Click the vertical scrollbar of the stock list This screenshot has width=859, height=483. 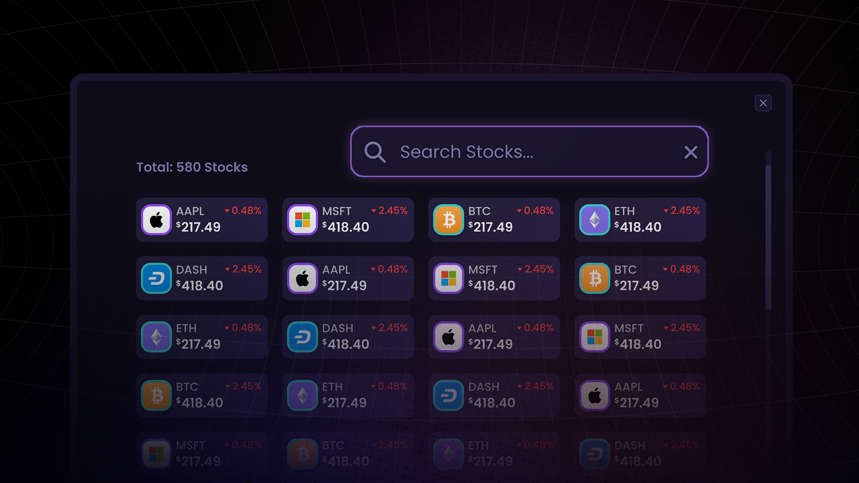coord(768,237)
